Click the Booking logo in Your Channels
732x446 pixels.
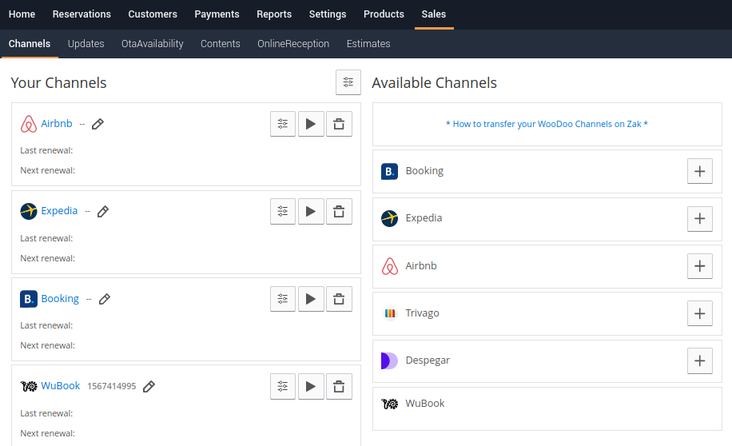coord(29,299)
